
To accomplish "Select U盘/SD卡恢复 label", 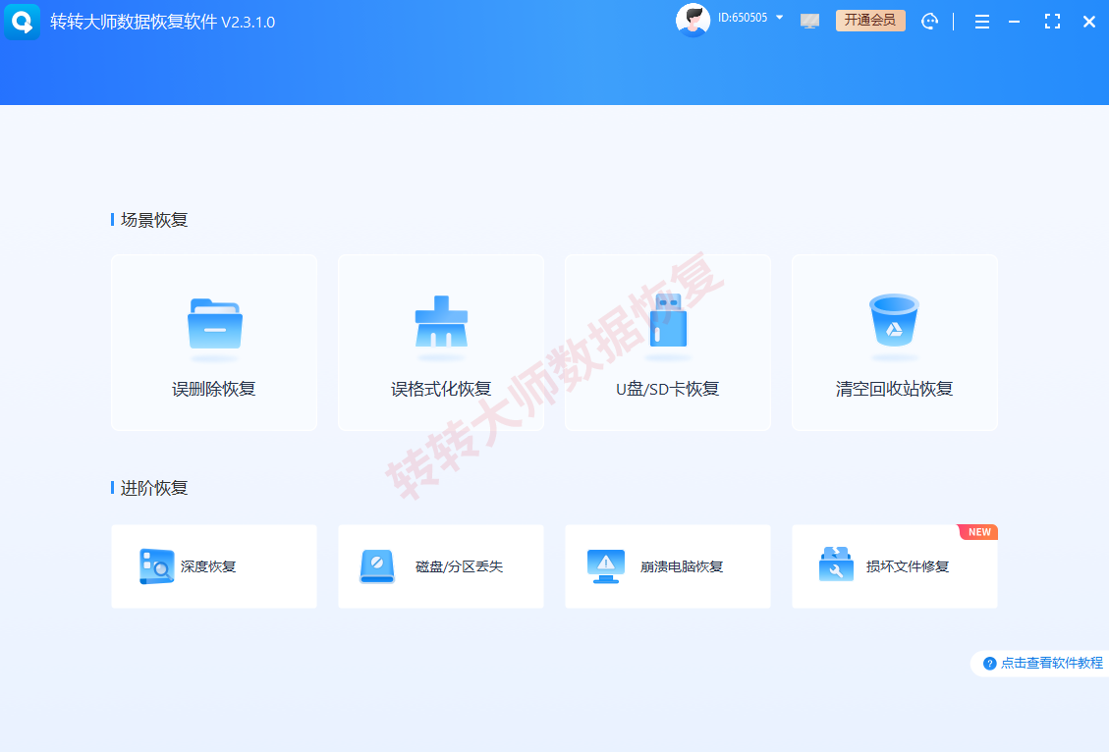I will (668, 389).
